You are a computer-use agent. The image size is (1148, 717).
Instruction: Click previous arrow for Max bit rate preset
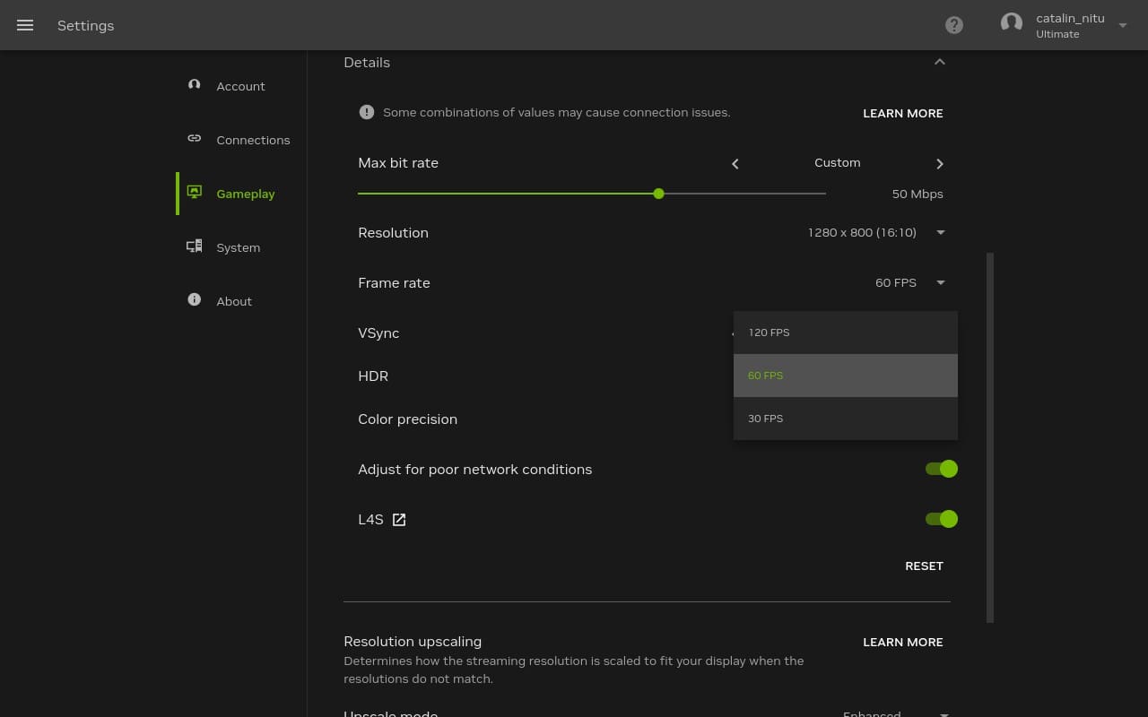[x=735, y=164]
